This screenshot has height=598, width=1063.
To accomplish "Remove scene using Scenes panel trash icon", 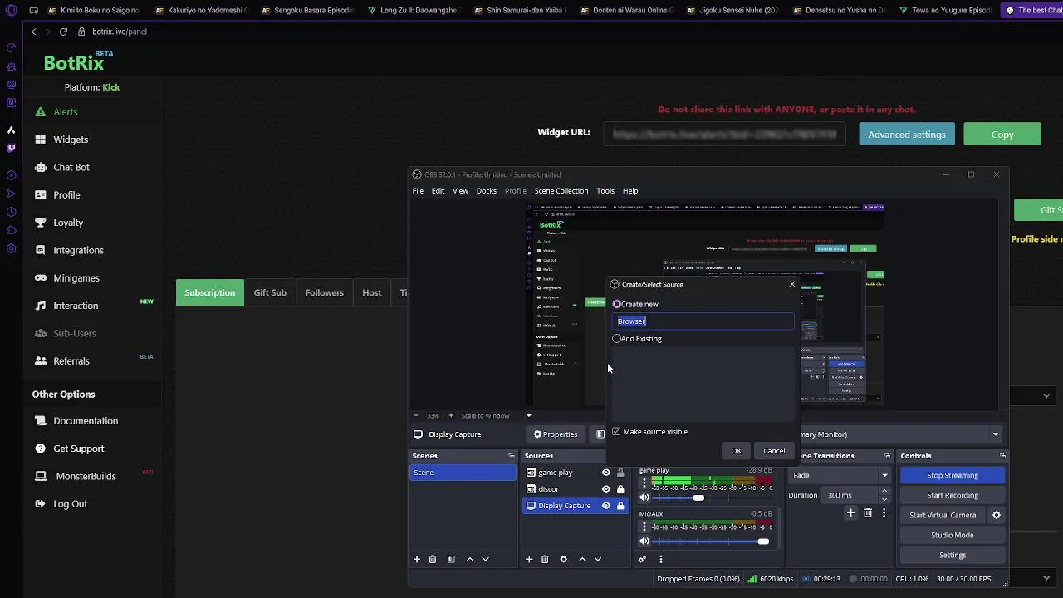I will (433, 559).
